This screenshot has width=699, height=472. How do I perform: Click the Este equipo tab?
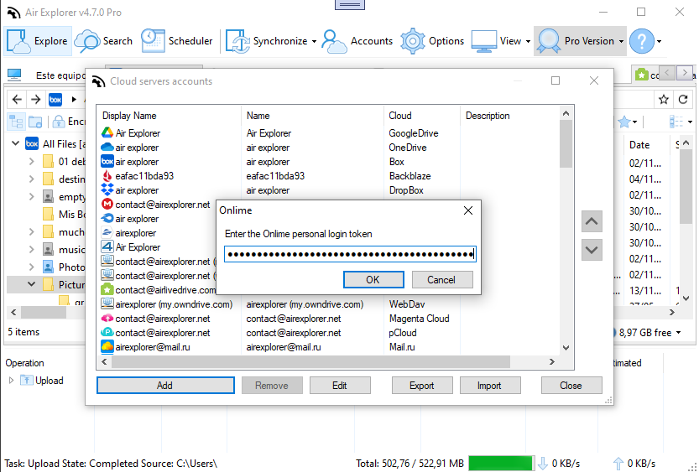[46, 75]
